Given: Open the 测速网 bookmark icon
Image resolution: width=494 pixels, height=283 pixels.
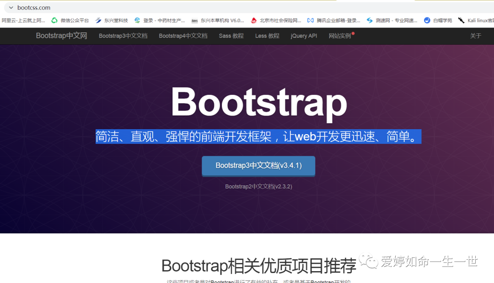Looking at the screenshot, I should pos(370,21).
